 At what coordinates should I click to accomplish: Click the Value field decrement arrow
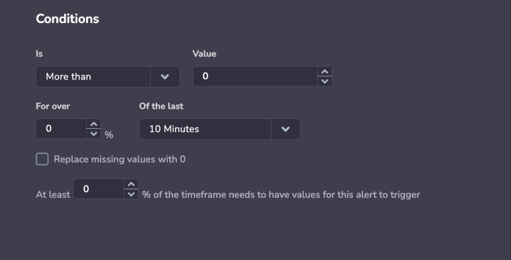325,81
